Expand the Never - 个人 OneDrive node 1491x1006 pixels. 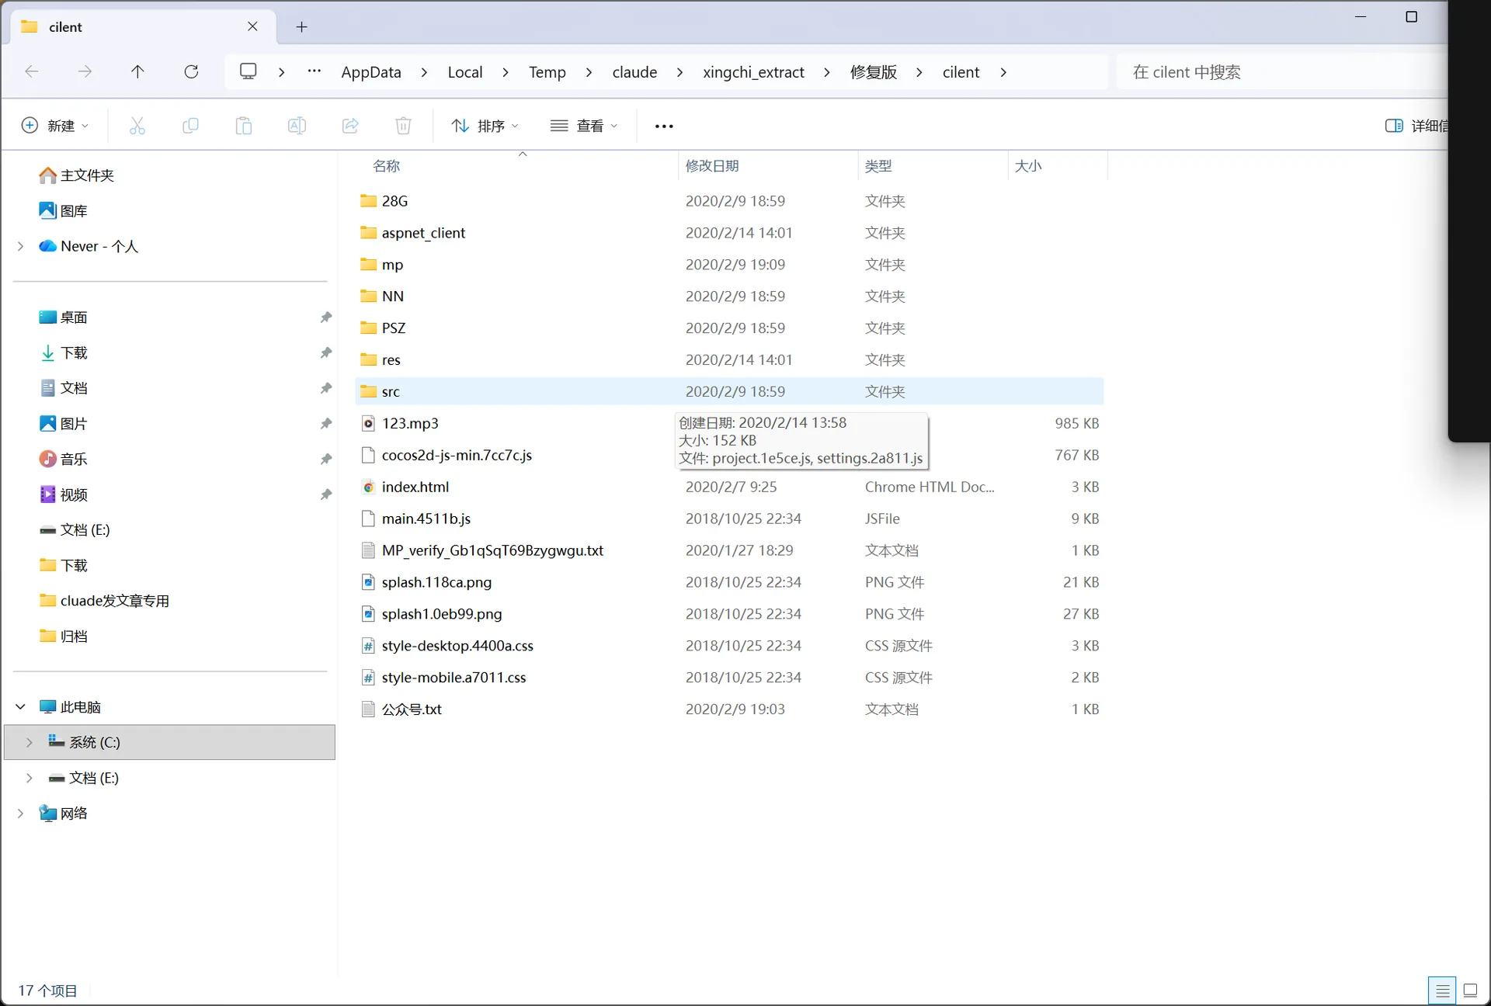[x=21, y=246]
